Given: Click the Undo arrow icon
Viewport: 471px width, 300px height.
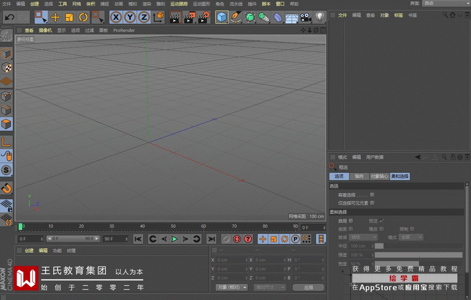Looking at the screenshot, I should point(9,17).
